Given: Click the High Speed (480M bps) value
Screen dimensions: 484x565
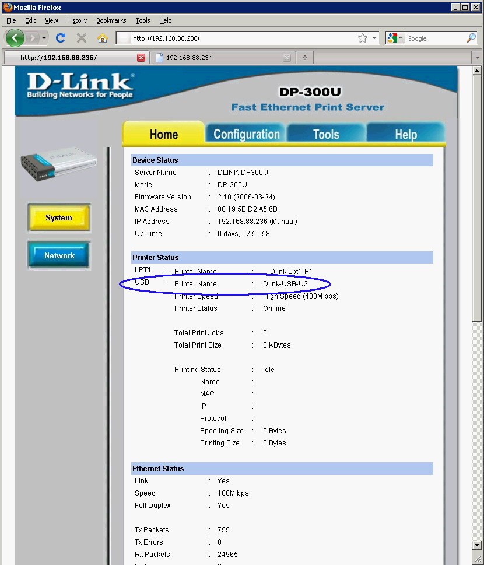Looking at the screenshot, I should 300,296.
